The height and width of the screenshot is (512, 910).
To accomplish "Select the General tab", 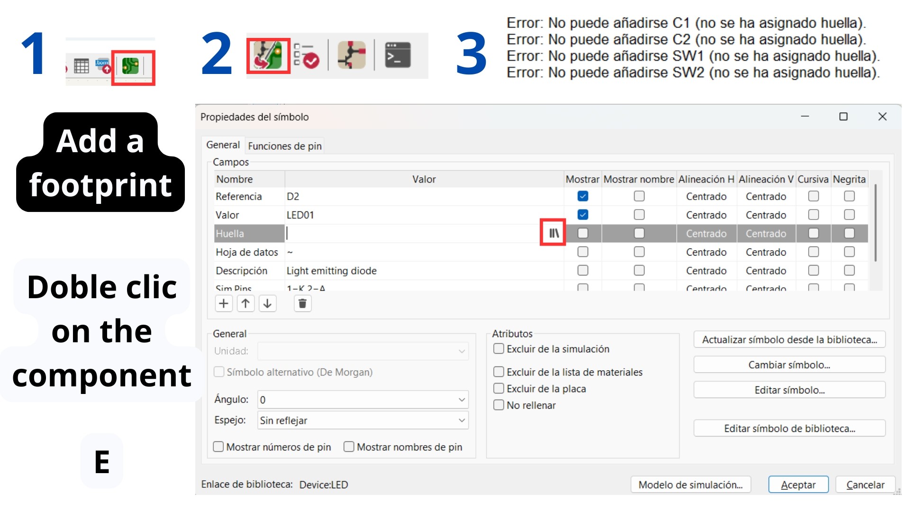I will coord(223,145).
